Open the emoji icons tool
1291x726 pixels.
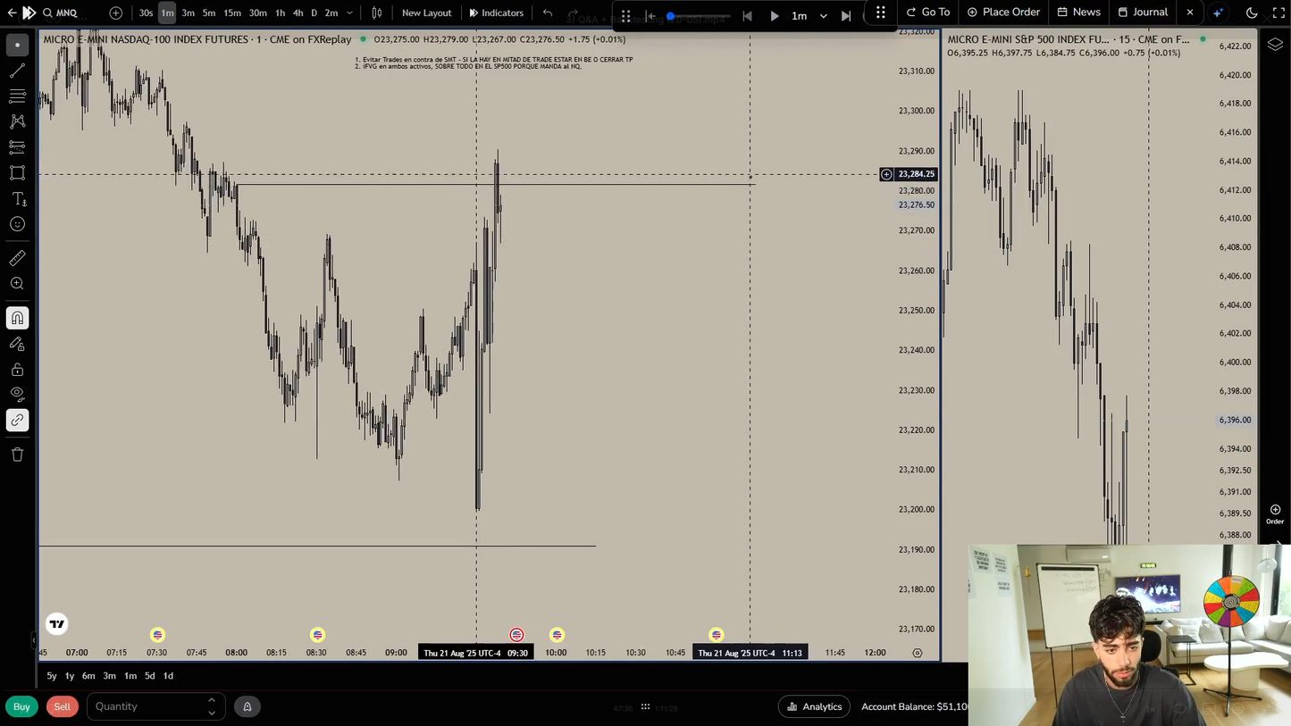point(17,224)
